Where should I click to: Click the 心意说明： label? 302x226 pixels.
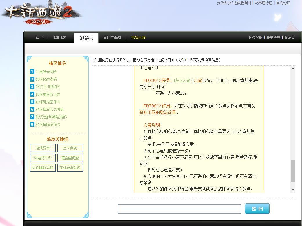click(x=153, y=125)
